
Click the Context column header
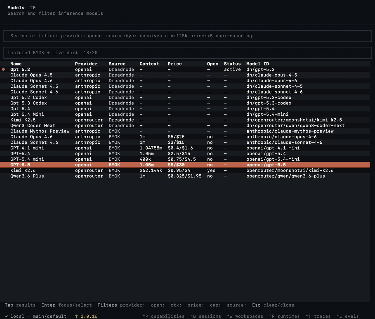[x=149, y=64]
